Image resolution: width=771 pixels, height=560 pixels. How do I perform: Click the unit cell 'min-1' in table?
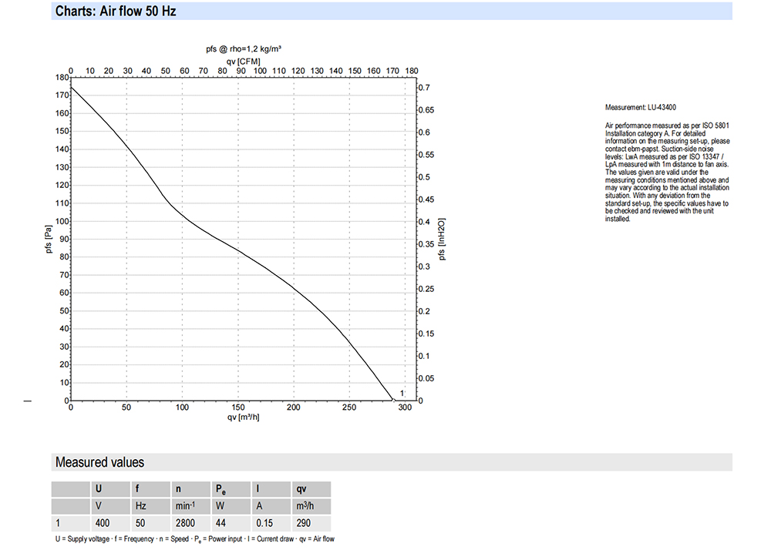click(190, 506)
